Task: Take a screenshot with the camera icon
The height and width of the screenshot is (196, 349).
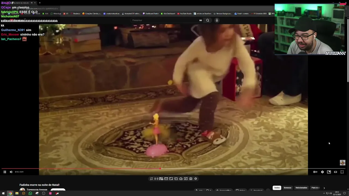Action: [191, 179]
